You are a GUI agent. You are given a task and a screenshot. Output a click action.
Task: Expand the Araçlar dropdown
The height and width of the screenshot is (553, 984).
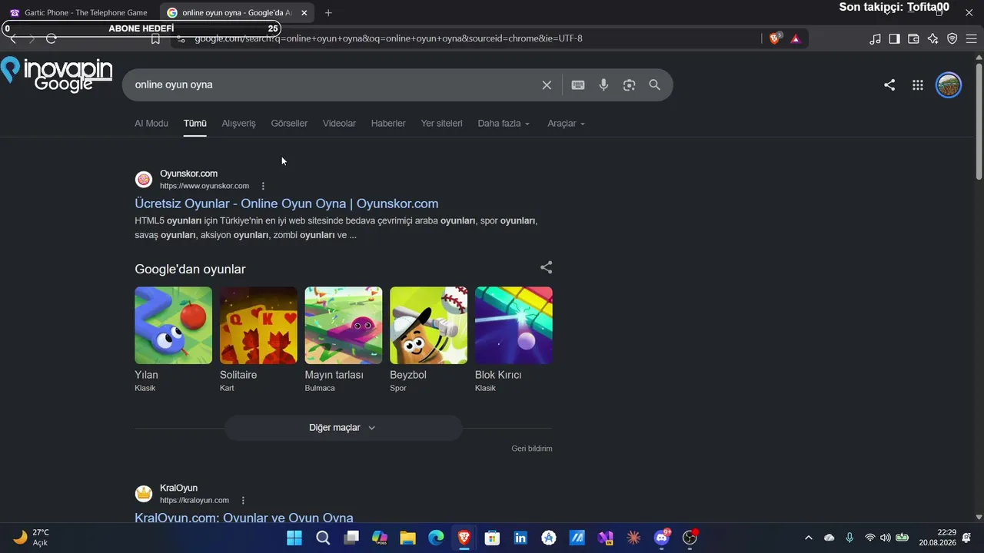coord(566,124)
